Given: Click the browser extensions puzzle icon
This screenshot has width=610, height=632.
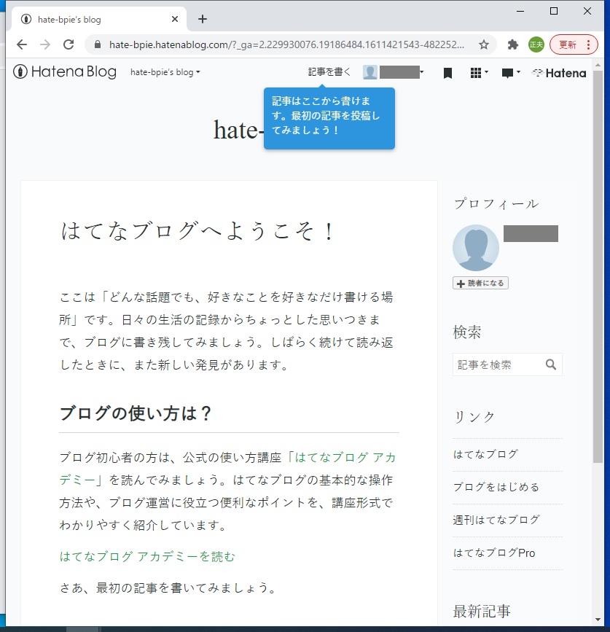Looking at the screenshot, I should point(512,44).
